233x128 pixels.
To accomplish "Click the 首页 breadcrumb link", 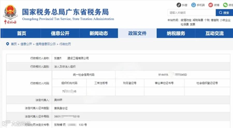I will pos(14,44).
